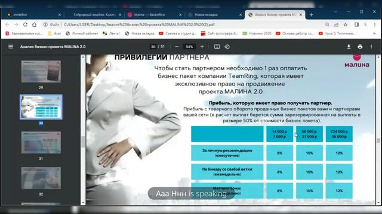Open the Лента bookmark

point(112,33)
